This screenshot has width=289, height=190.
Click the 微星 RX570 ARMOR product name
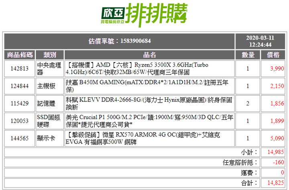pos(143,138)
